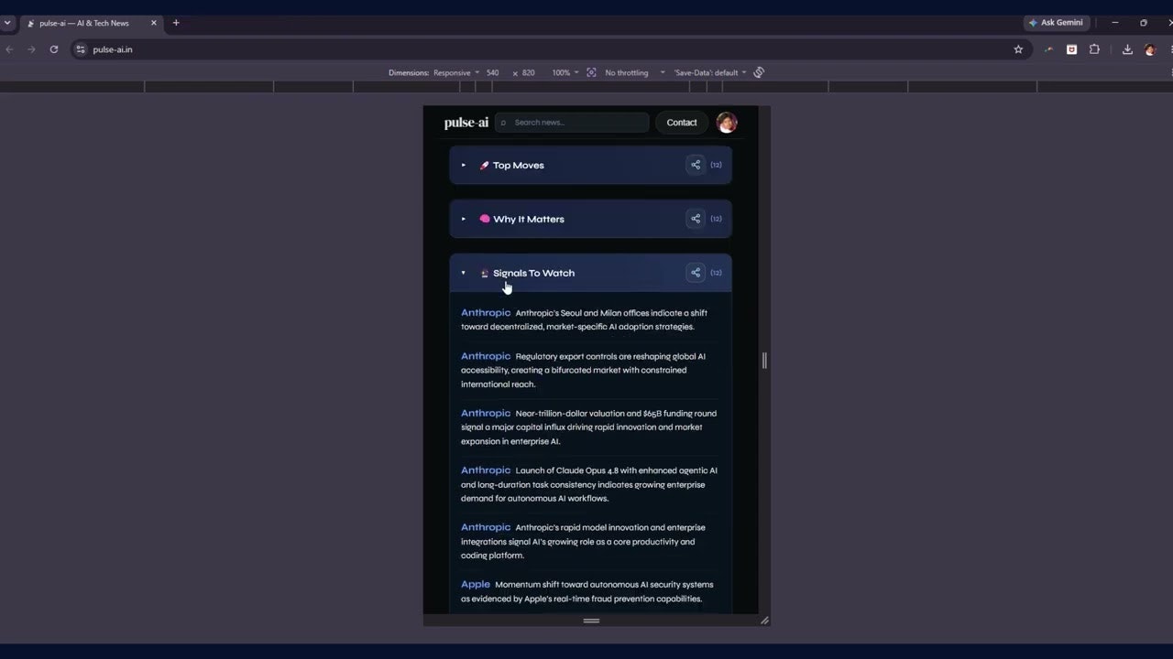Click the bottom-edge viewport resize handle
The height and width of the screenshot is (659, 1173).
tap(591, 621)
